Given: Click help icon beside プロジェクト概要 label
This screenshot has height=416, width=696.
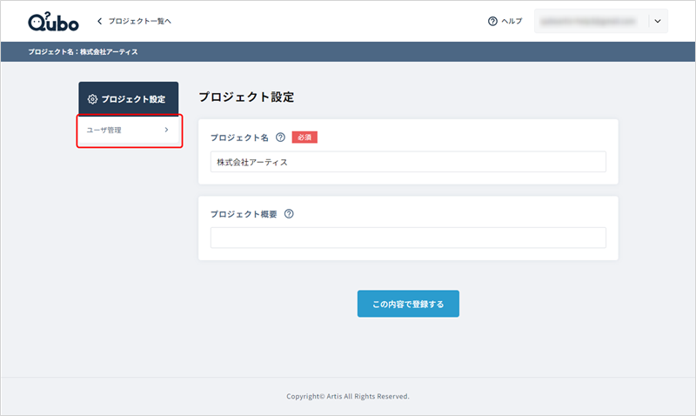Looking at the screenshot, I should tap(289, 214).
